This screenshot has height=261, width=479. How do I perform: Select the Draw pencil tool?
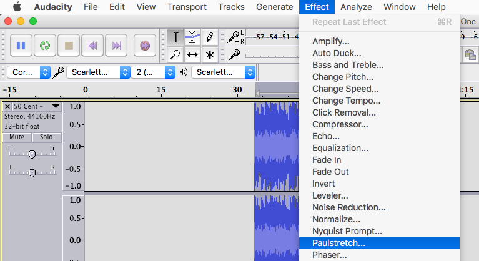click(210, 37)
